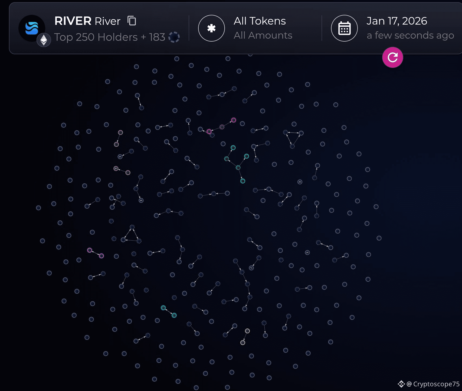
Task: Click the Ethereum chain badge on the logo
Action: click(x=44, y=40)
